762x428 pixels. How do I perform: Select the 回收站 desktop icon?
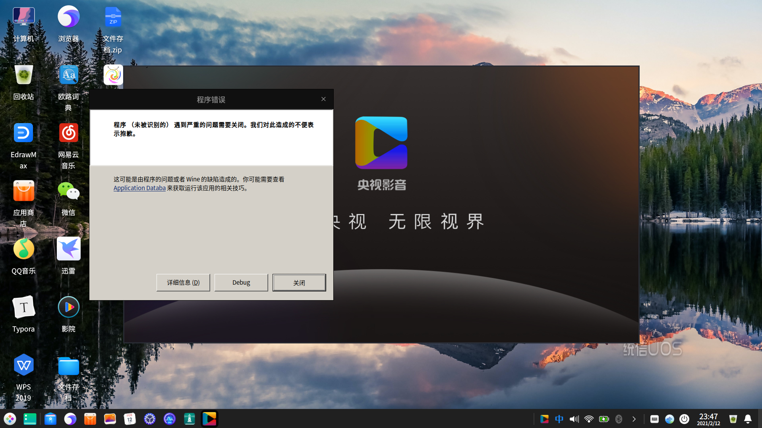click(x=23, y=82)
